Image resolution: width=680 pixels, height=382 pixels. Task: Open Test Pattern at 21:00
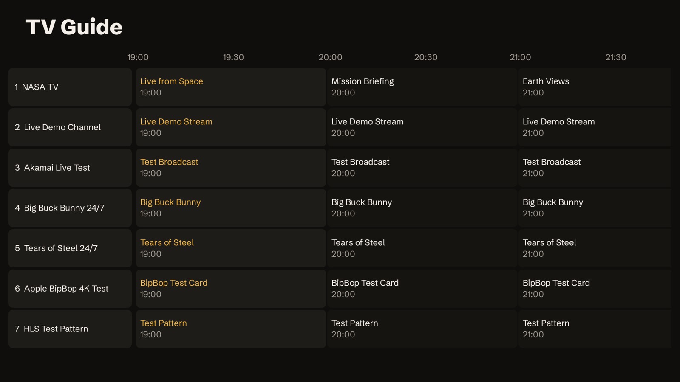click(x=595, y=329)
